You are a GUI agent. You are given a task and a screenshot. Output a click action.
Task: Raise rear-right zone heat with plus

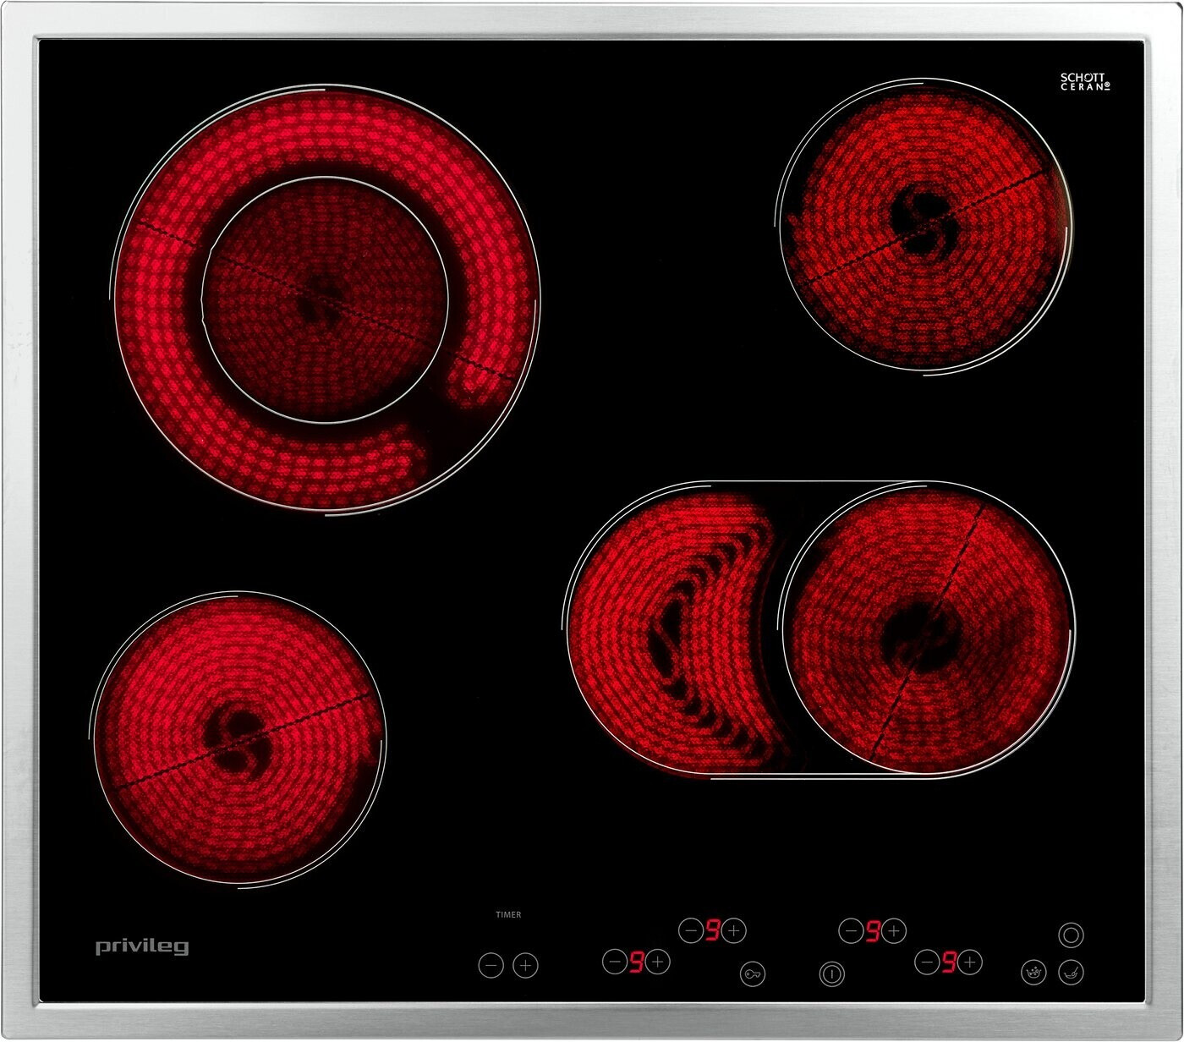point(894,931)
